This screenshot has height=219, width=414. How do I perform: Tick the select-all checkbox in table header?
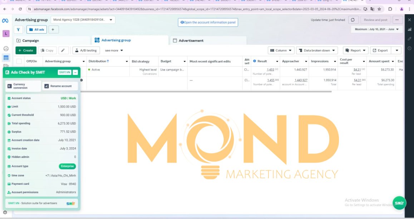coord(19,61)
